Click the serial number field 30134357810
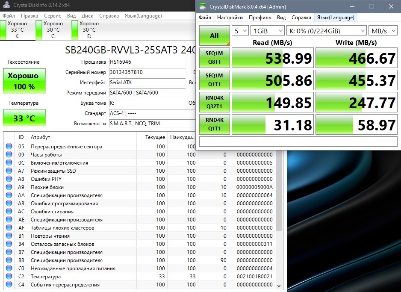This screenshot has width=401, height=292. 147,72
